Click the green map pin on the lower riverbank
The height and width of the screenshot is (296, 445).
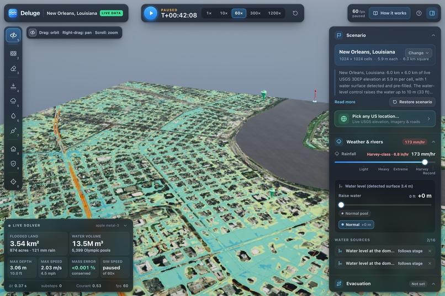tap(272, 192)
